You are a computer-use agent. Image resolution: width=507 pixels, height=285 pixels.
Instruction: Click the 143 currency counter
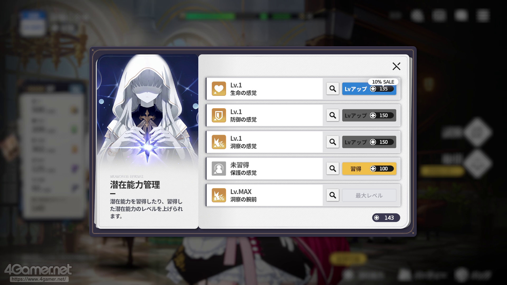click(x=386, y=218)
